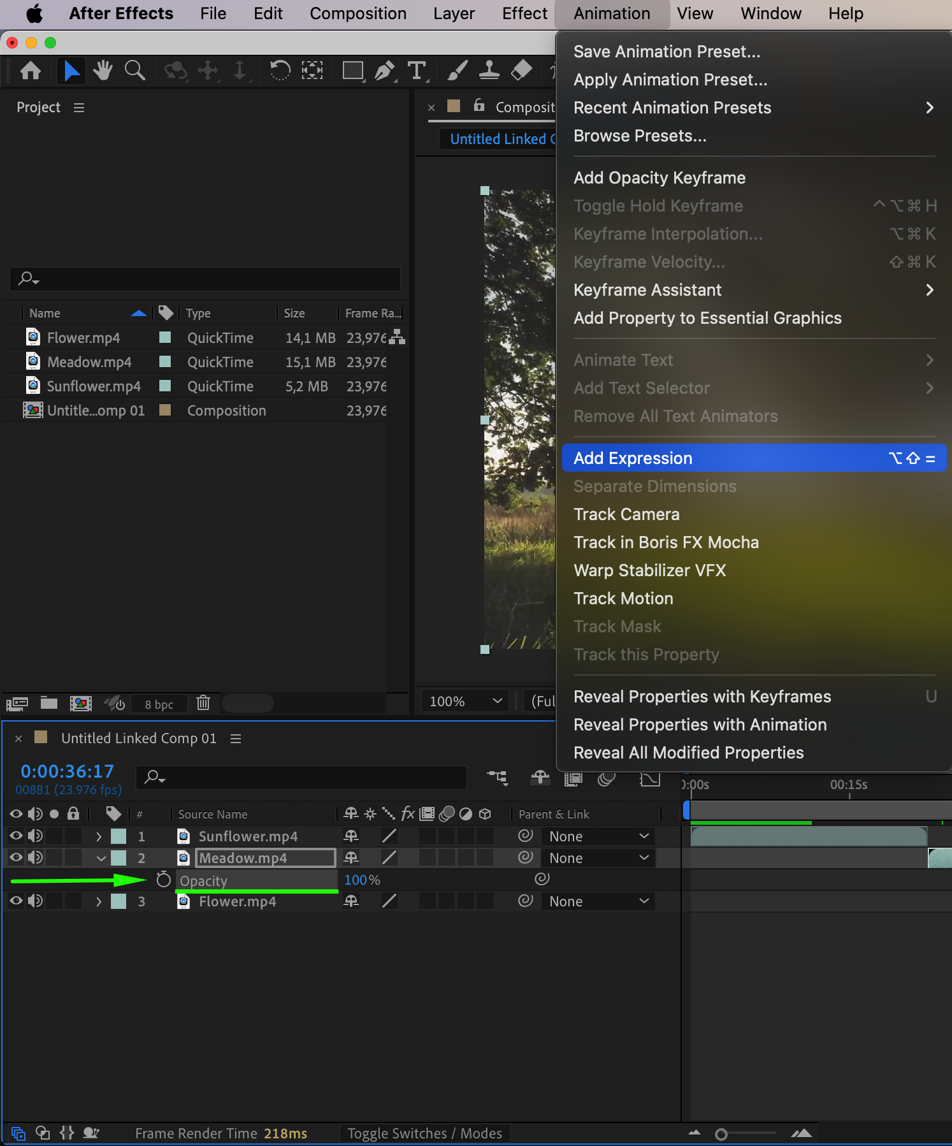Viewport: 952px width, 1146px height.
Task: Hide the Sunflower.mp4 layer eye toggle
Action: pyautogui.click(x=16, y=836)
